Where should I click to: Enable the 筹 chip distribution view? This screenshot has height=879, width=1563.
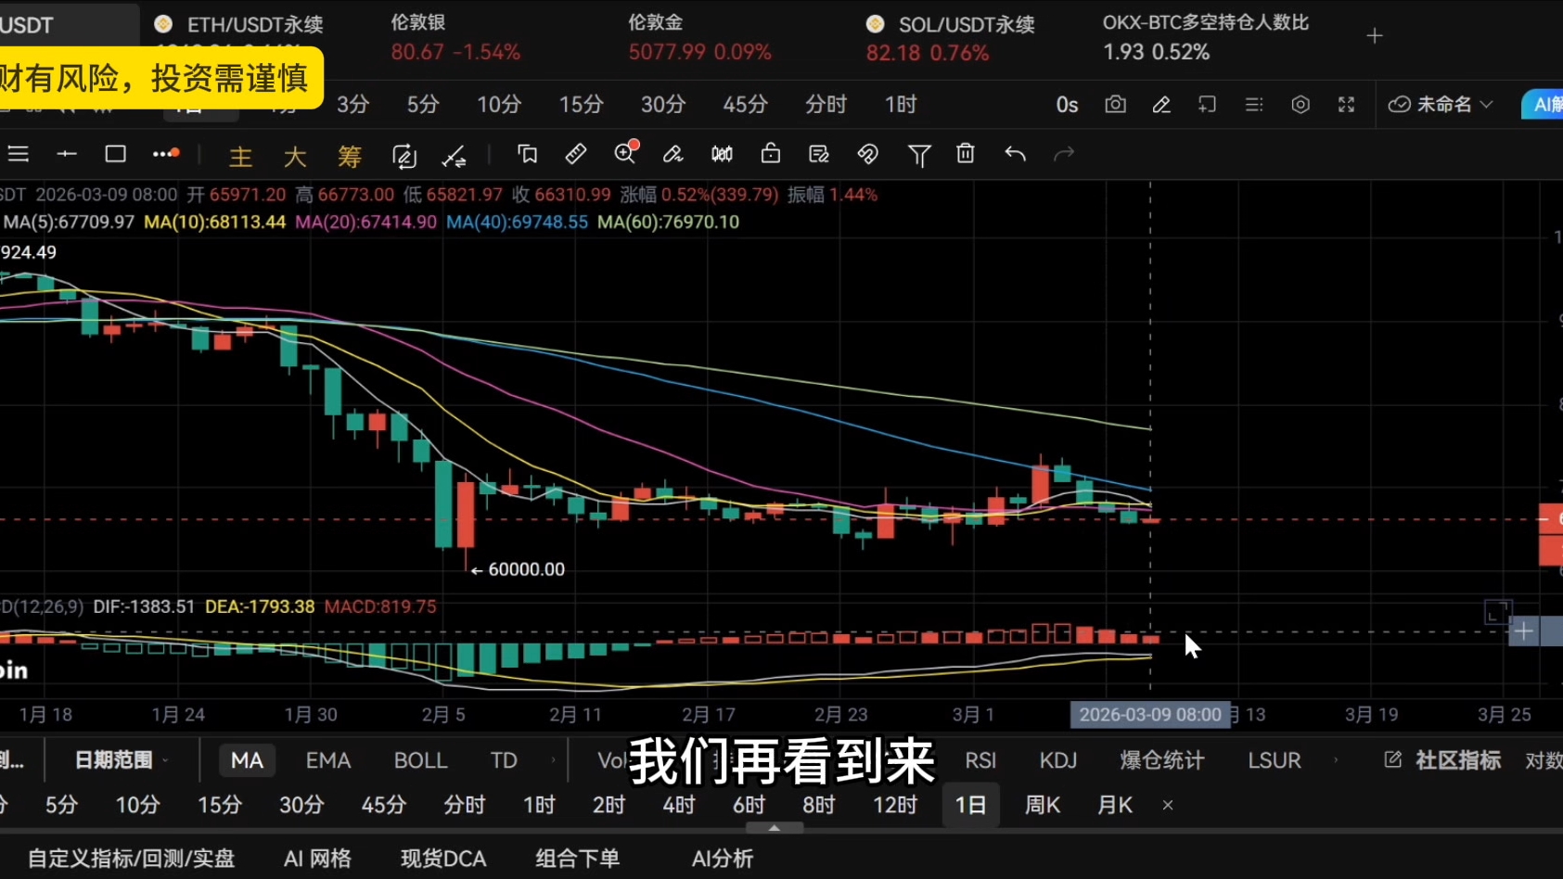[350, 156]
